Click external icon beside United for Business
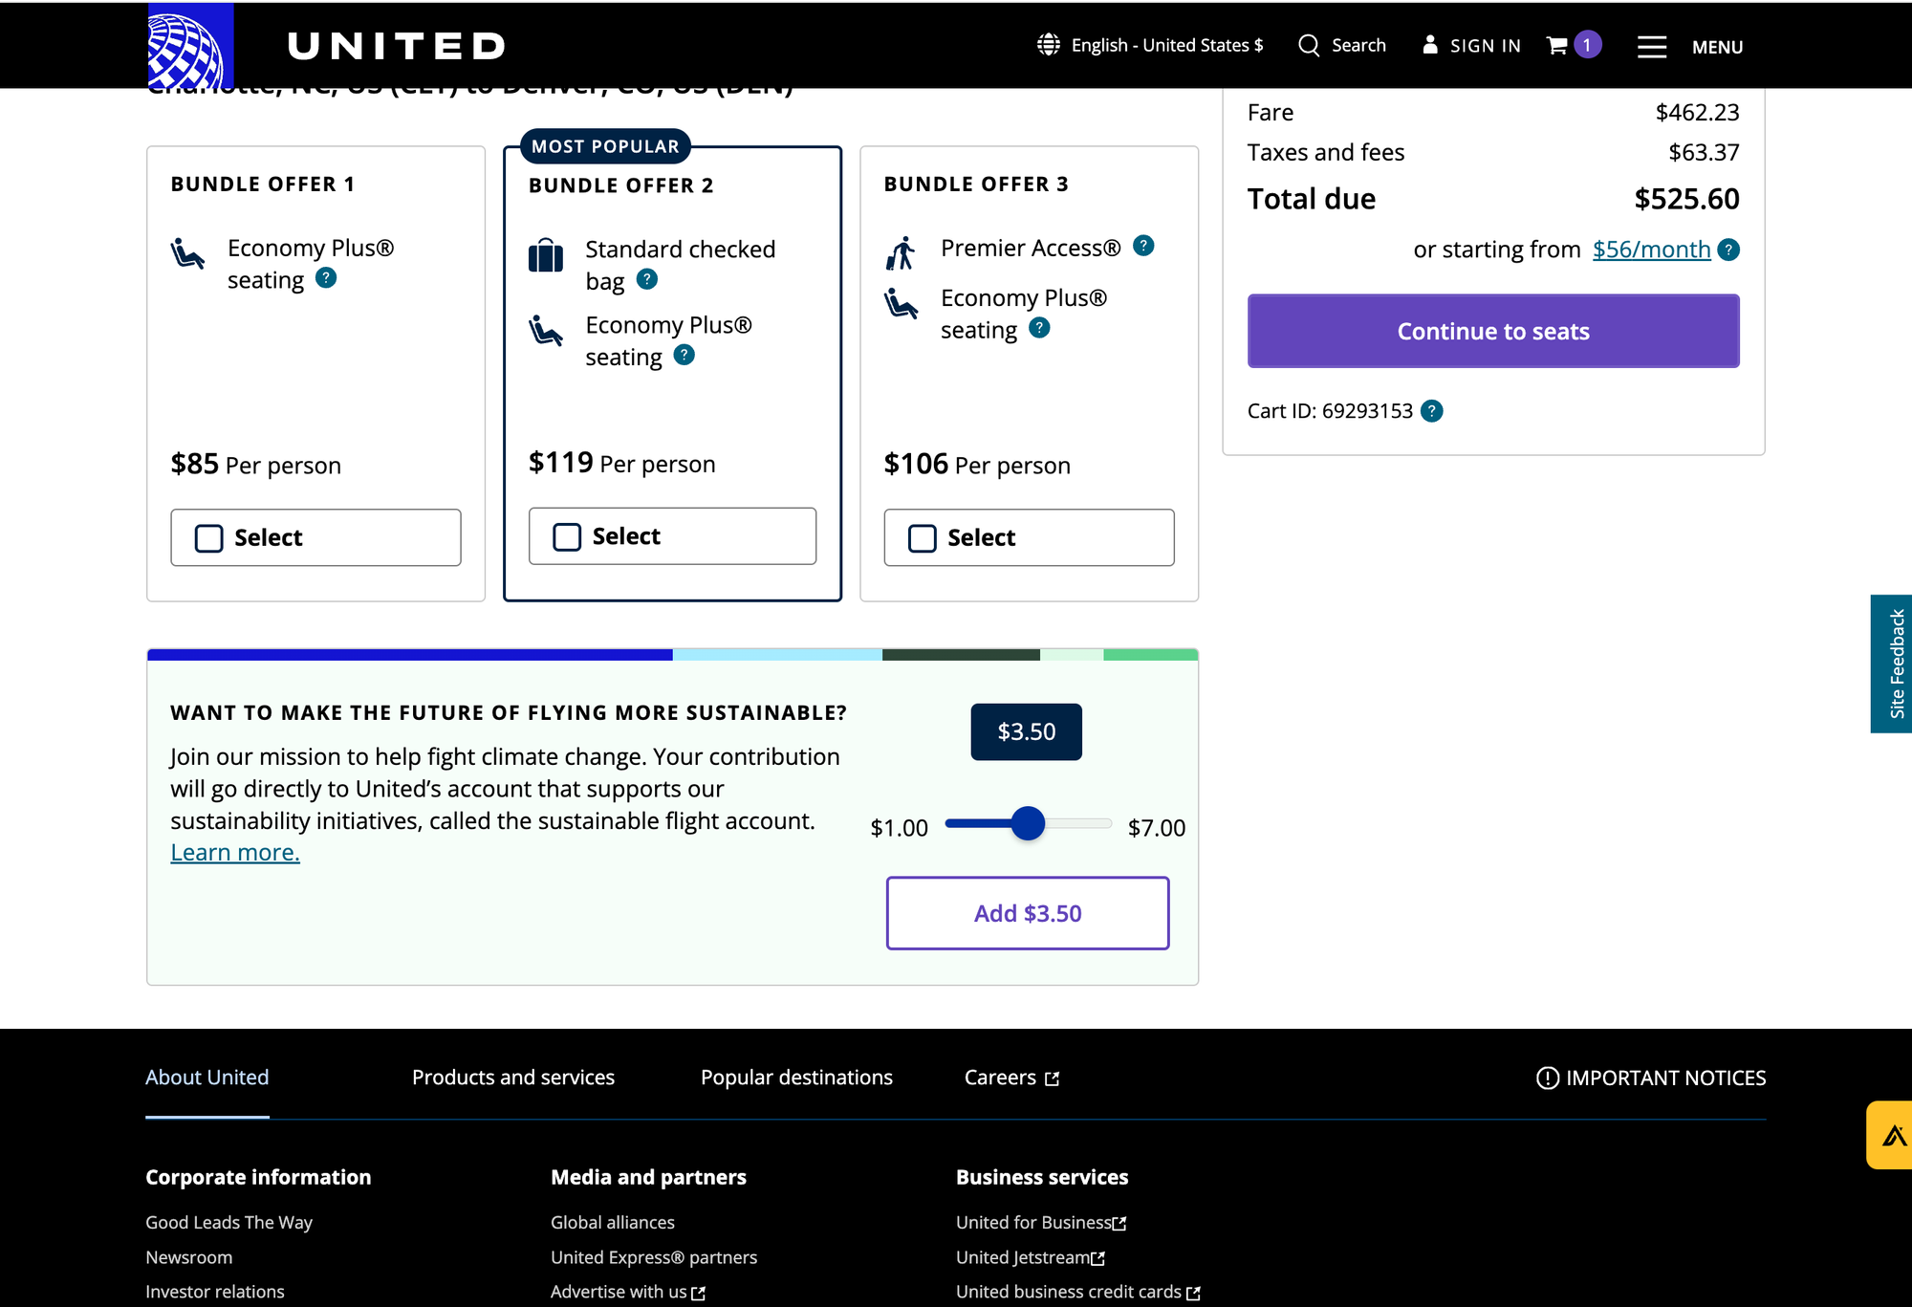 [1119, 1224]
